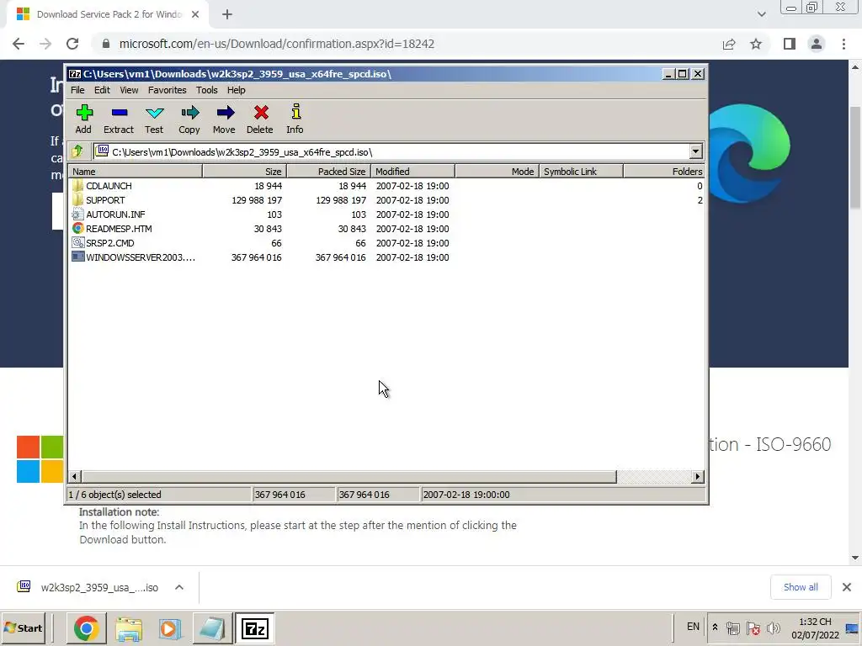Click the Add toolbar icon in 7-Zip

(x=83, y=119)
